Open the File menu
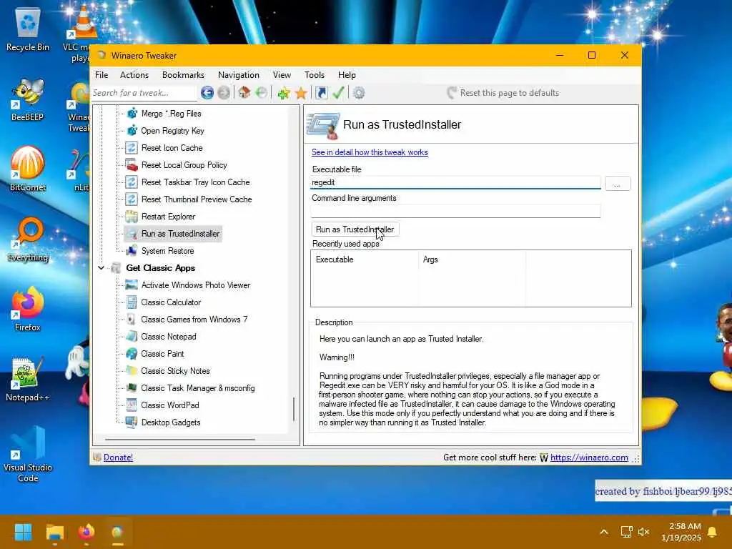The image size is (732, 549). tap(102, 75)
